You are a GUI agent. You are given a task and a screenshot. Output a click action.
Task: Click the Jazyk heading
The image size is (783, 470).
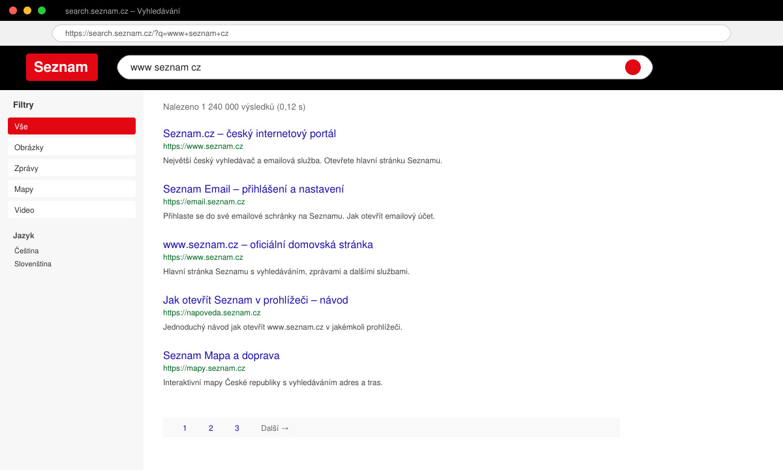click(23, 236)
